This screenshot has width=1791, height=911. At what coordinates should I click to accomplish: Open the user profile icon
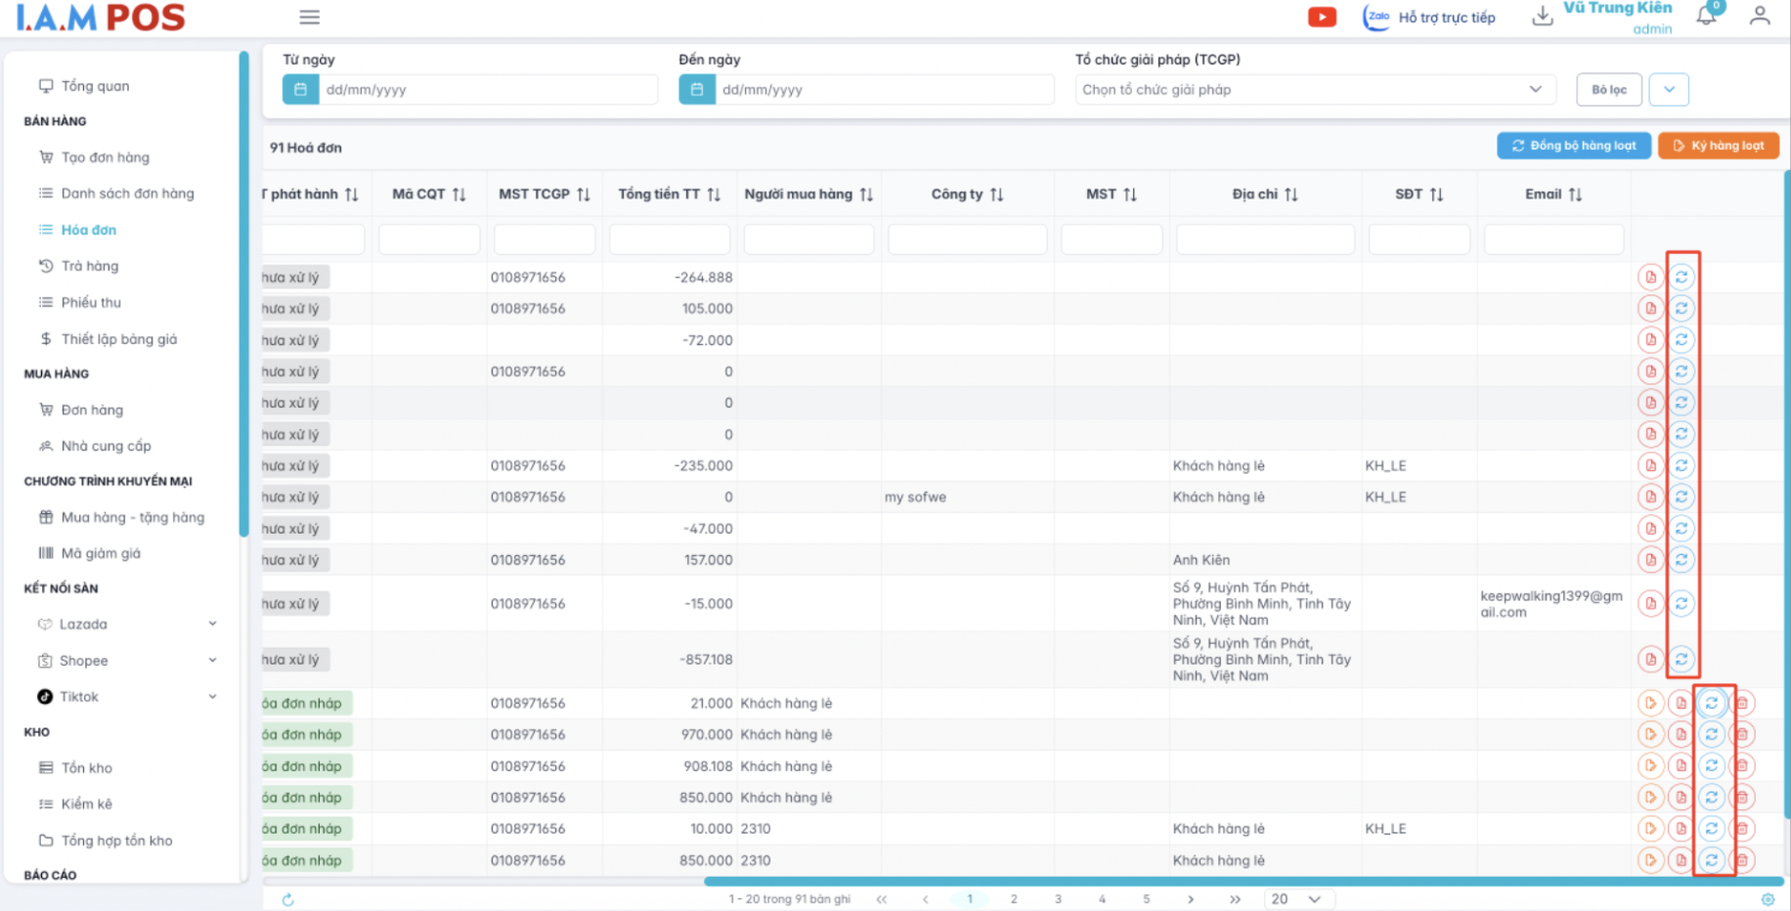coord(1759,16)
